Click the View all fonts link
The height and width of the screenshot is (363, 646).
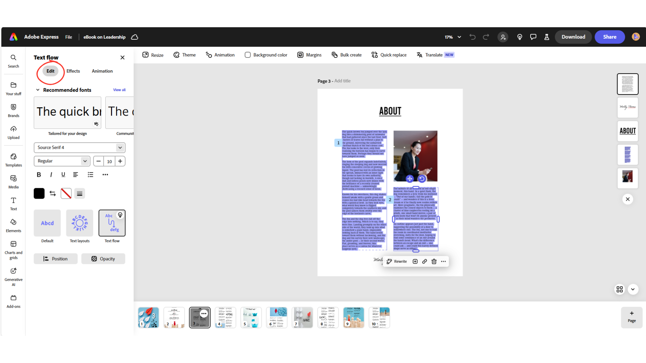[119, 90]
